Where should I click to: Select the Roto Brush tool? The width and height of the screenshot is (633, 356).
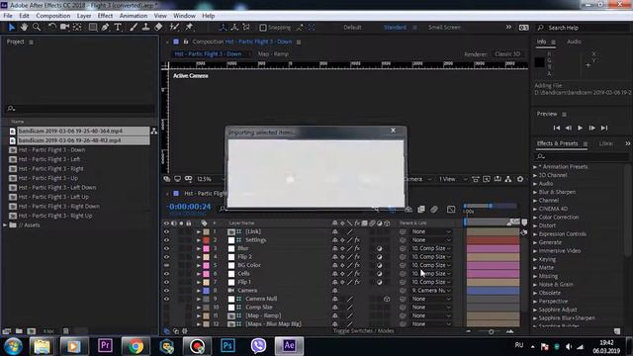[174, 27]
